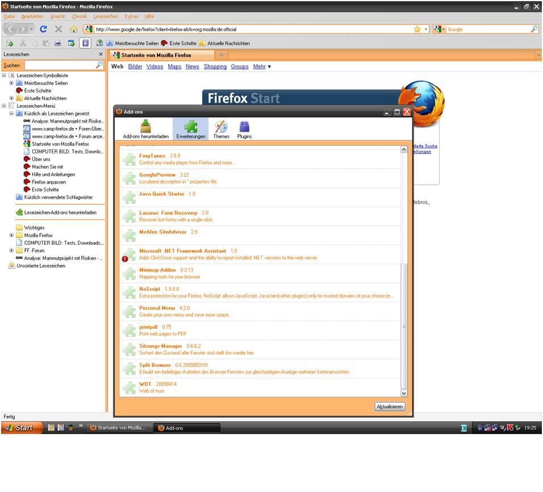Collapse the Lesezeichen-Menü tree node
Image resolution: width=543 pixels, height=492 pixels.
[4, 106]
